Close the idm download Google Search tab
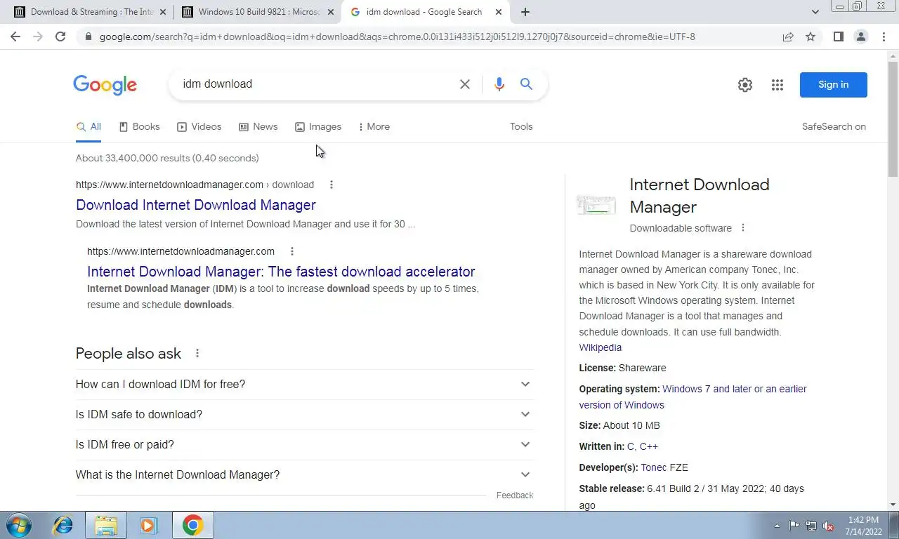899x539 pixels. point(499,12)
